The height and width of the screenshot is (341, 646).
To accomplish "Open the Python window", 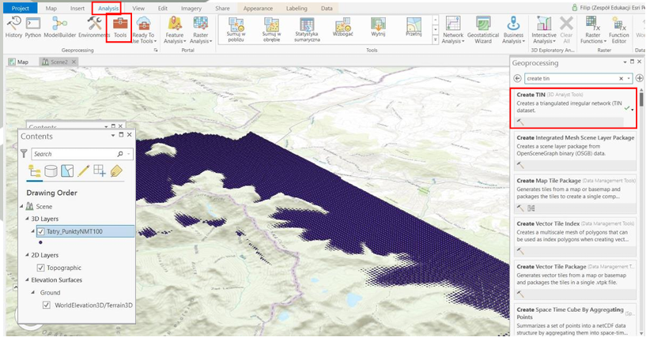I will (x=33, y=27).
